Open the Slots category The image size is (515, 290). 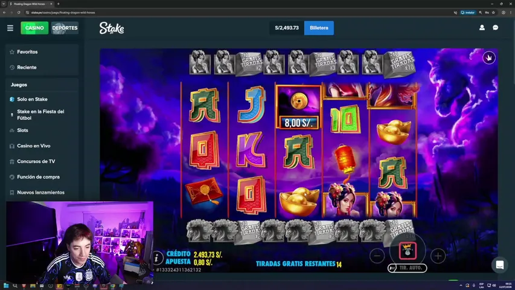pyautogui.click(x=42, y=130)
